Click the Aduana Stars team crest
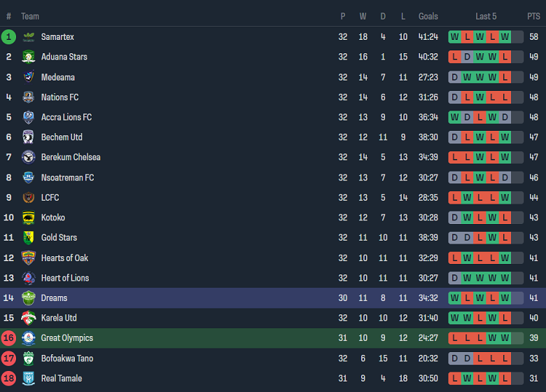 [x=29, y=57]
